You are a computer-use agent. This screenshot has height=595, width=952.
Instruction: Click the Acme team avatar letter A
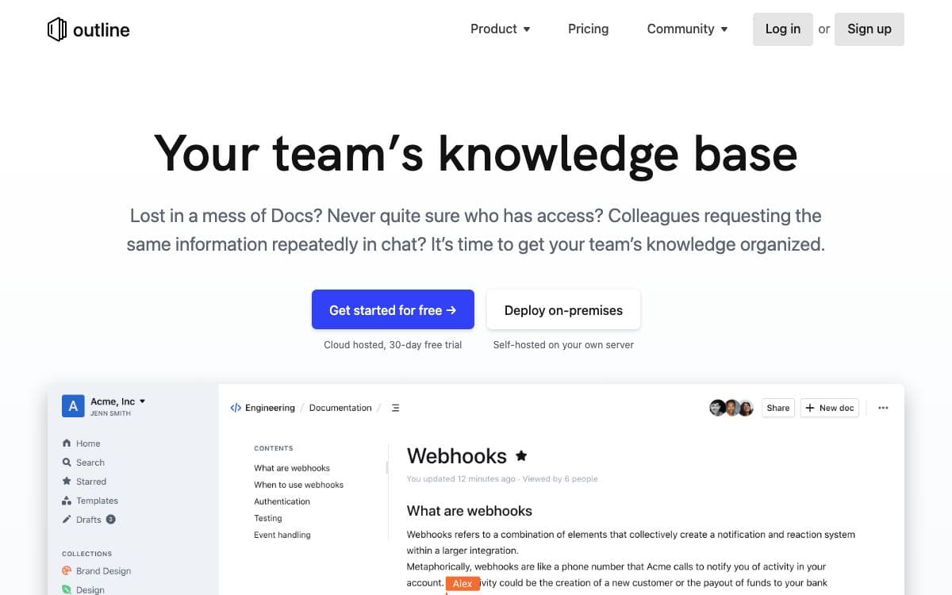point(73,406)
